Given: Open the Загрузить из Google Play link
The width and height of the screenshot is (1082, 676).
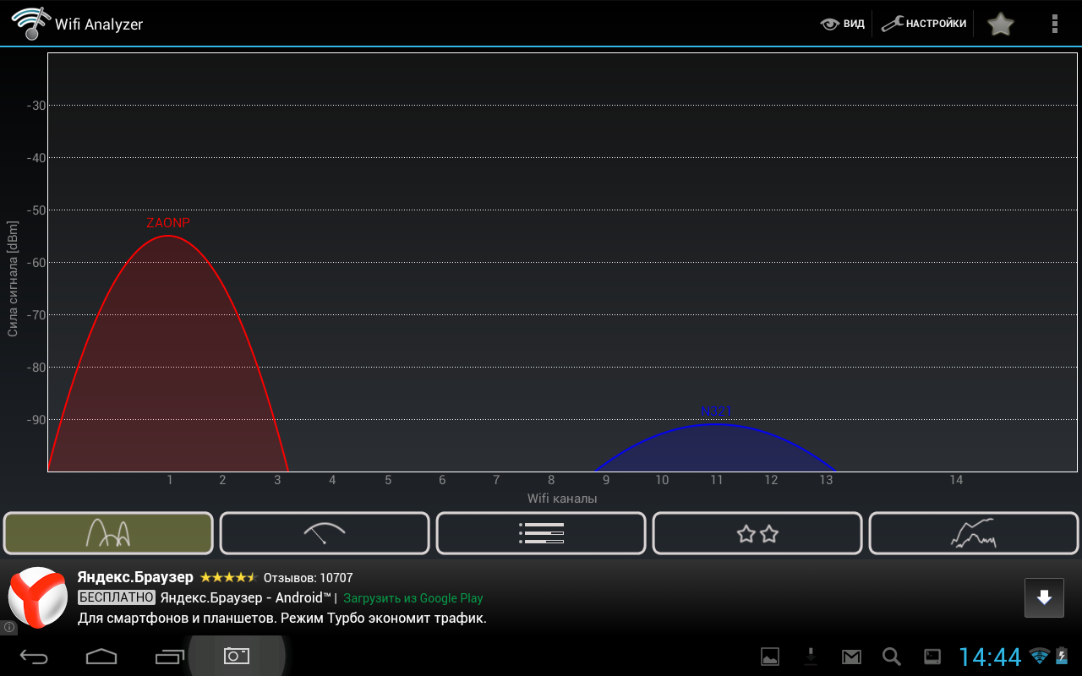Looking at the screenshot, I should click(x=413, y=598).
